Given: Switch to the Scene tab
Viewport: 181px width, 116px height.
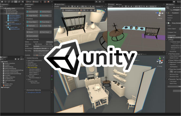Looking at the screenshot, I should [x=111, y=4].
